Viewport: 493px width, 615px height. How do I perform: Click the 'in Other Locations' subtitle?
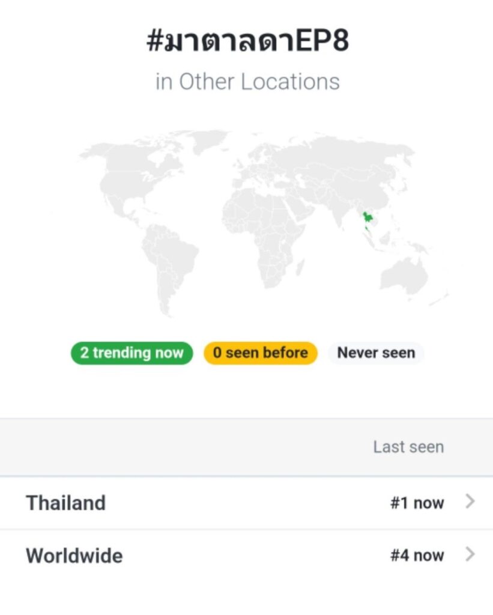coord(247,82)
